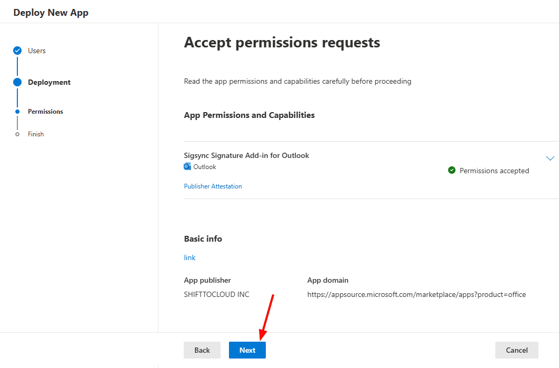The height and width of the screenshot is (368, 559).
Task: Open the Basic info link
Action: [x=189, y=257]
